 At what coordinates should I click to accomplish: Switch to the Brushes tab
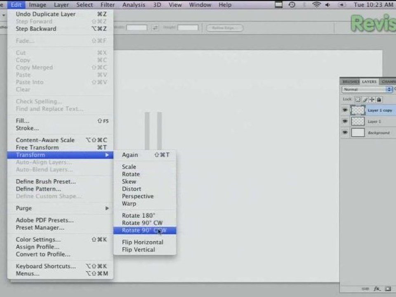pyautogui.click(x=351, y=82)
